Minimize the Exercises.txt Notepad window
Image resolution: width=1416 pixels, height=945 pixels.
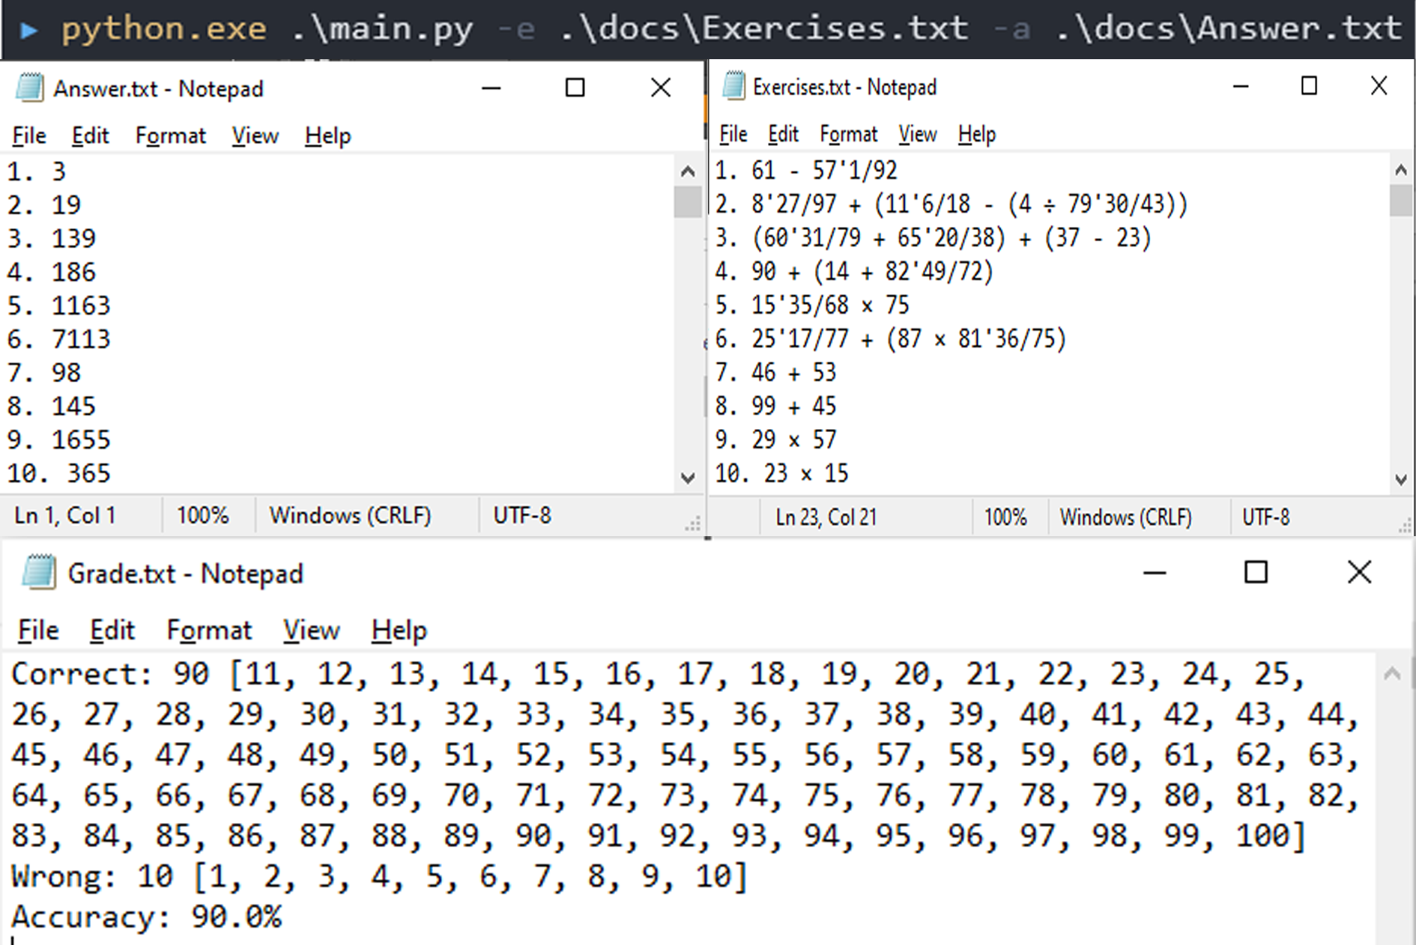point(1241,86)
